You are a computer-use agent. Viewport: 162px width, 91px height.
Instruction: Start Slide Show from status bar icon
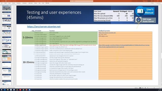(x=148, y=88)
